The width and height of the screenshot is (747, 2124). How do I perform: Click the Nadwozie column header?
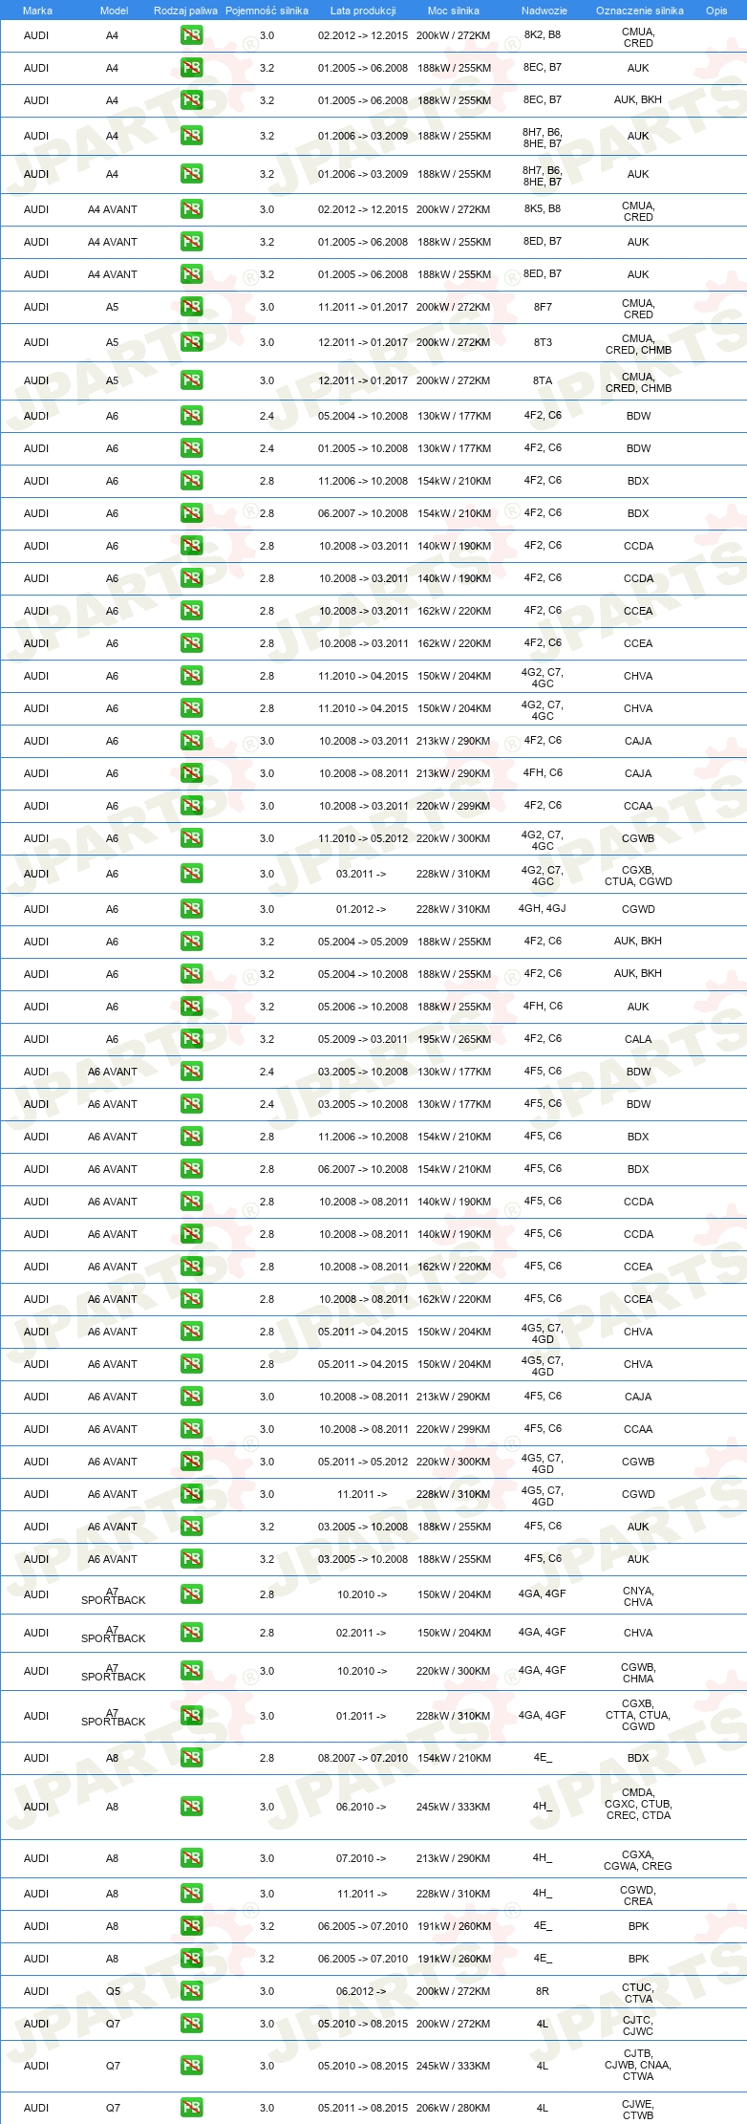coord(544,11)
